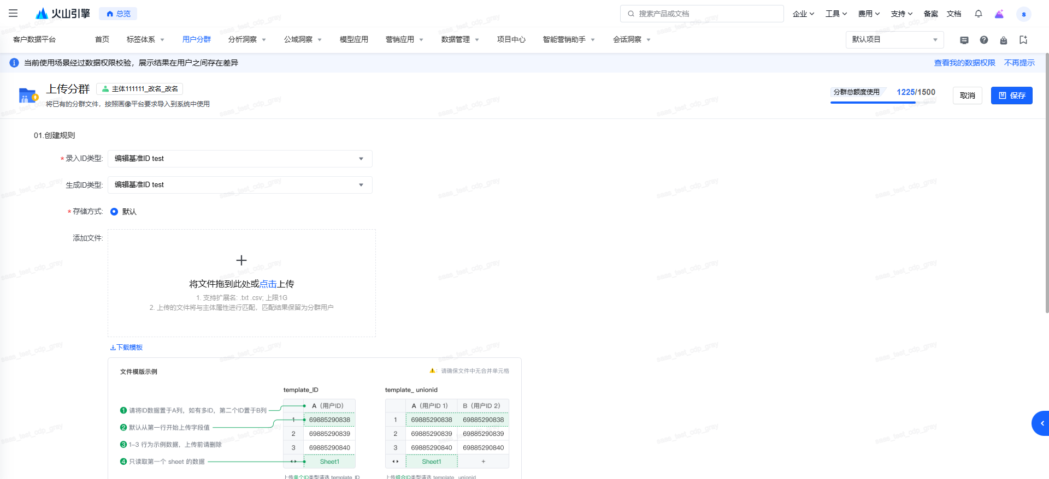Go to the 项目中心 tab

point(511,40)
